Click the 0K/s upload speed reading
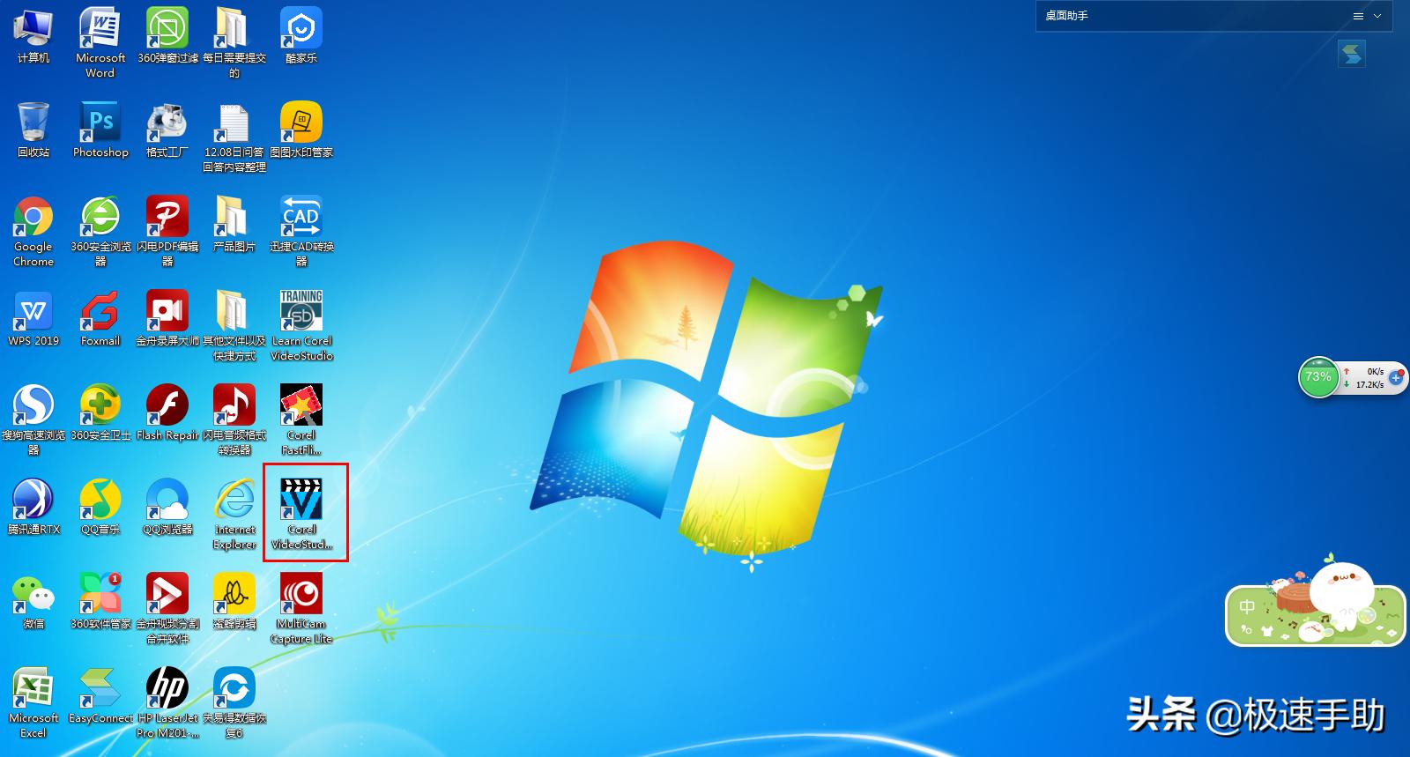The width and height of the screenshot is (1410, 757). click(1375, 372)
